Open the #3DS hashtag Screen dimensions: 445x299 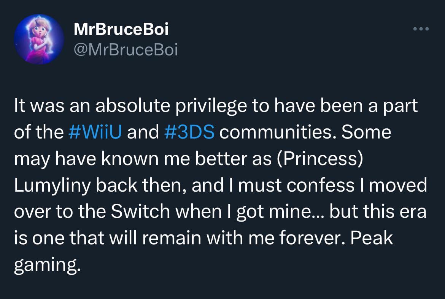tap(190, 132)
